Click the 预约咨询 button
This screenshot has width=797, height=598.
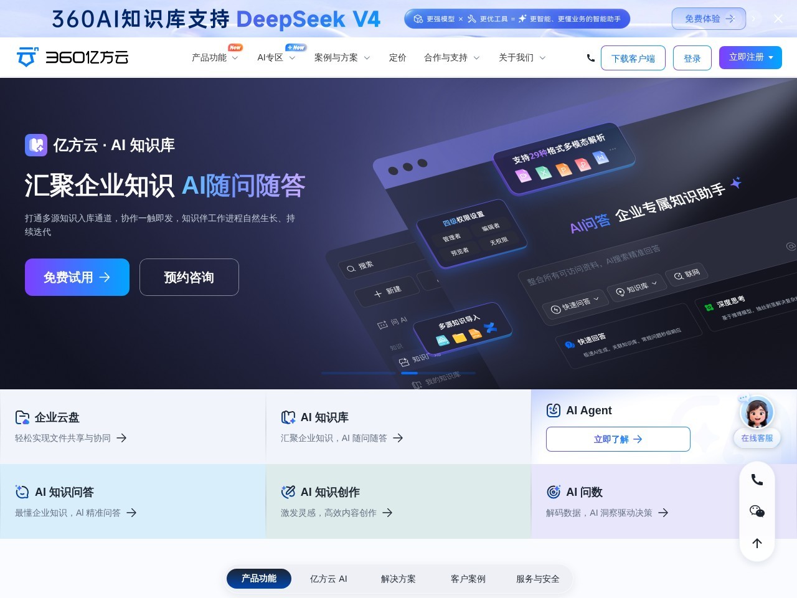(x=189, y=277)
